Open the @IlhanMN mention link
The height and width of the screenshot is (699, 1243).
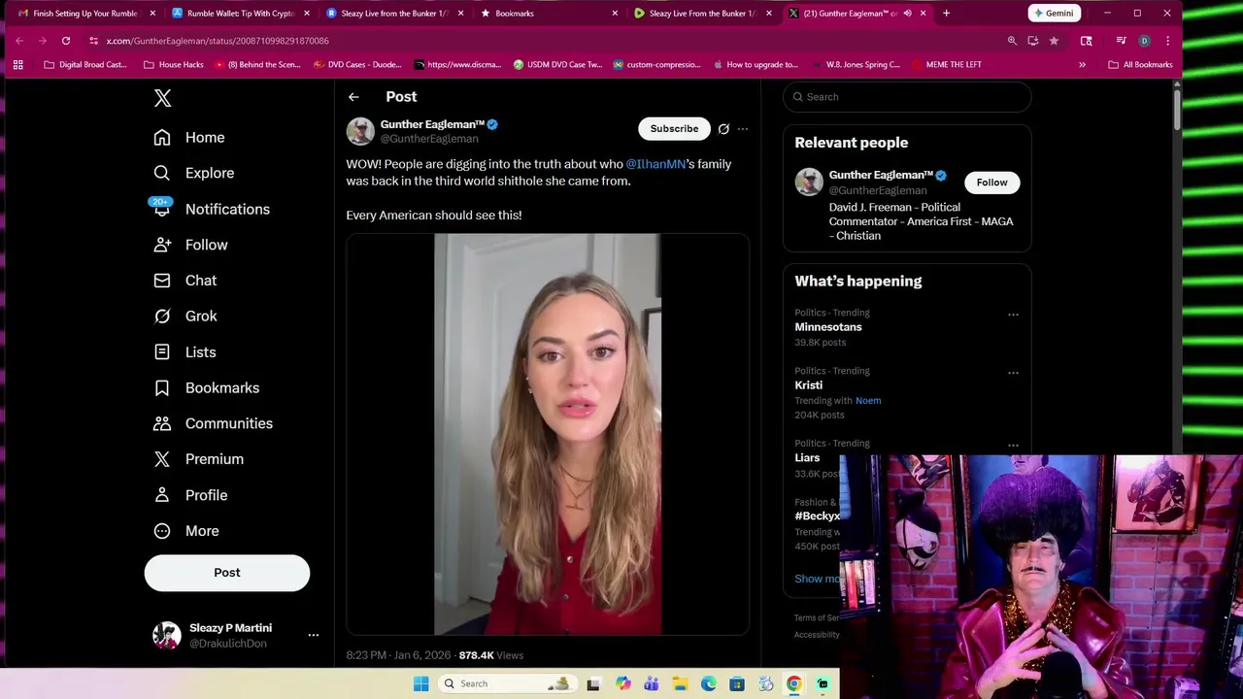[x=655, y=164]
